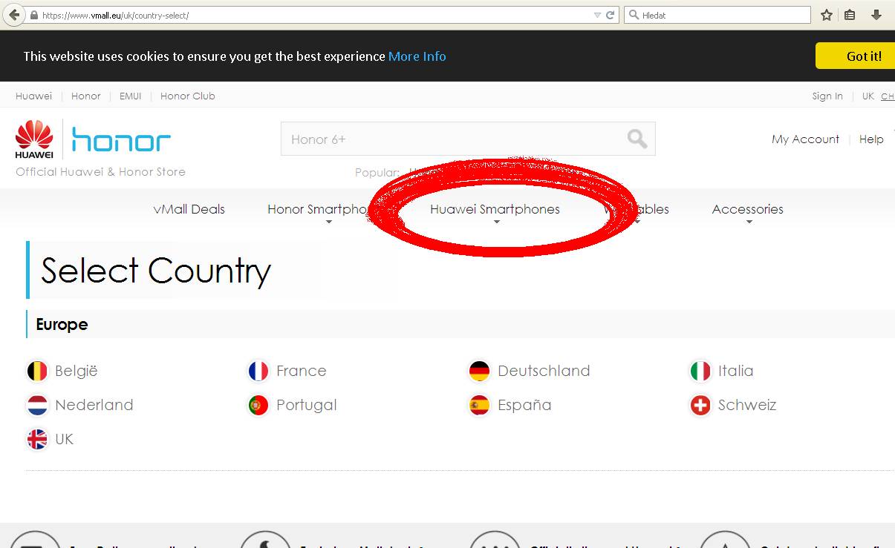Choose the Italia country name
This screenshot has width=895, height=548.
click(736, 371)
